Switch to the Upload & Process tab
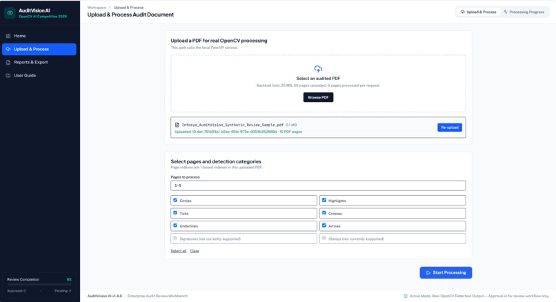This screenshot has height=302, width=556. (x=478, y=12)
